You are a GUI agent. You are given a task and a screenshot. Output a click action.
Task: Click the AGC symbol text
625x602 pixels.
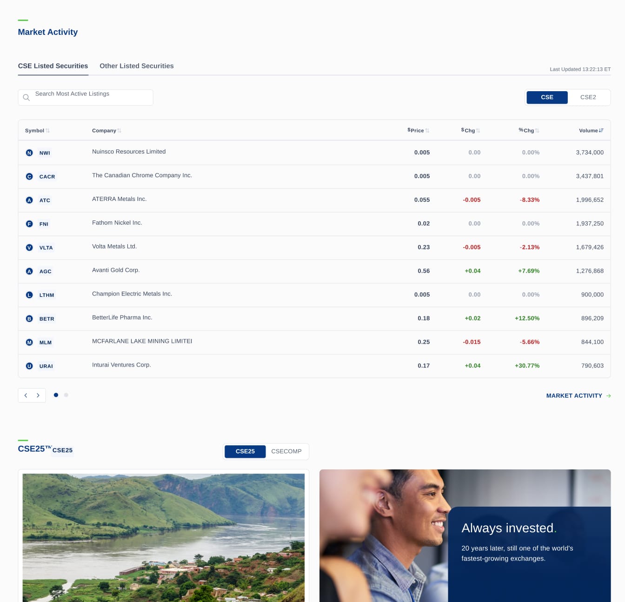coord(46,272)
